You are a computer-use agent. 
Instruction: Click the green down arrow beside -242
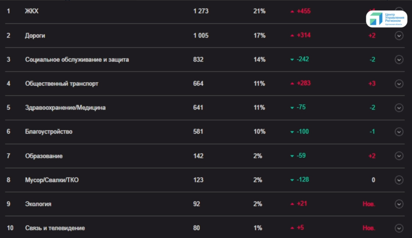pos(292,59)
